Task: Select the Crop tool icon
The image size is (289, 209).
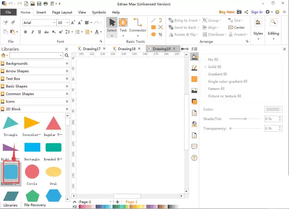Action: [x=160, y=34]
